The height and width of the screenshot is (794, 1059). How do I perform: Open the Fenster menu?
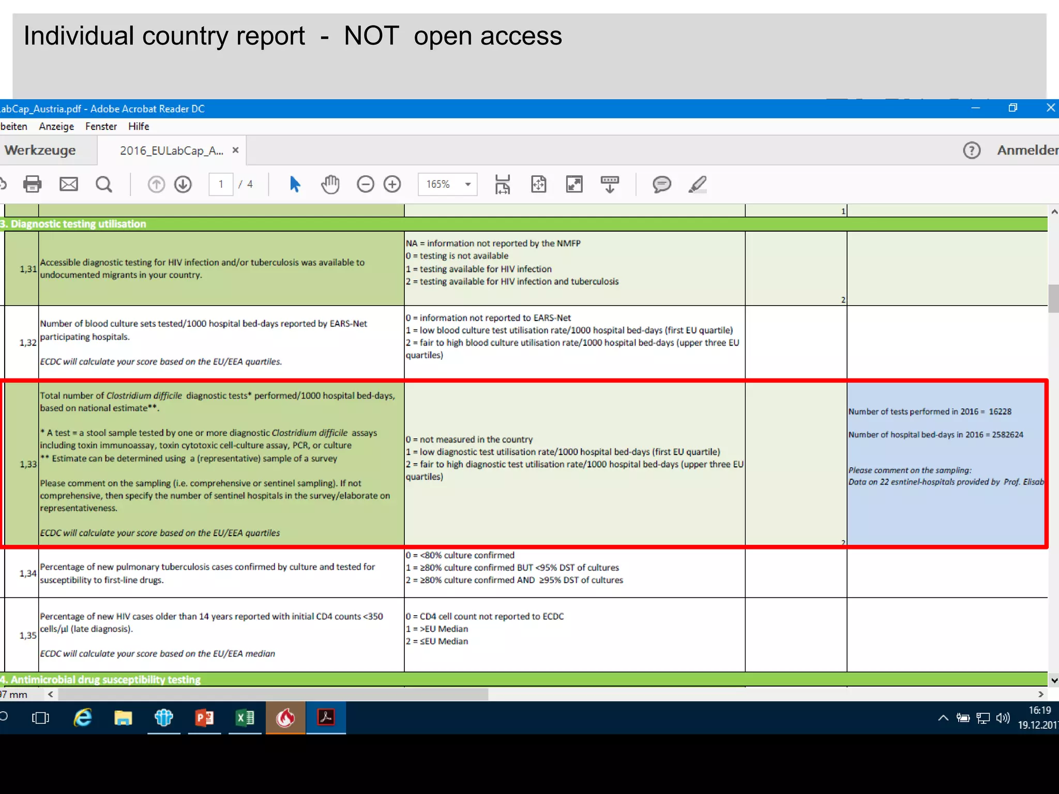click(101, 126)
